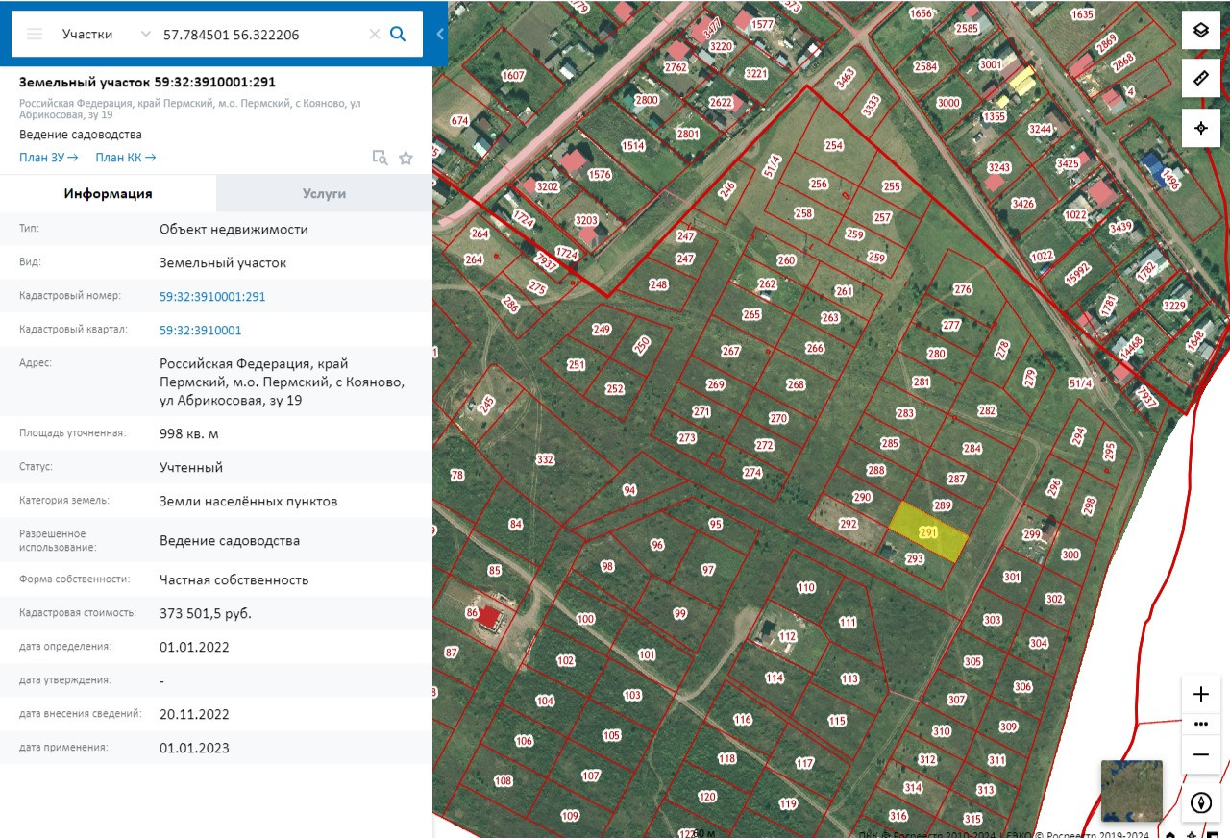Select parcel labeled 292 on the map

pyautogui.click(x=848, y=525)
